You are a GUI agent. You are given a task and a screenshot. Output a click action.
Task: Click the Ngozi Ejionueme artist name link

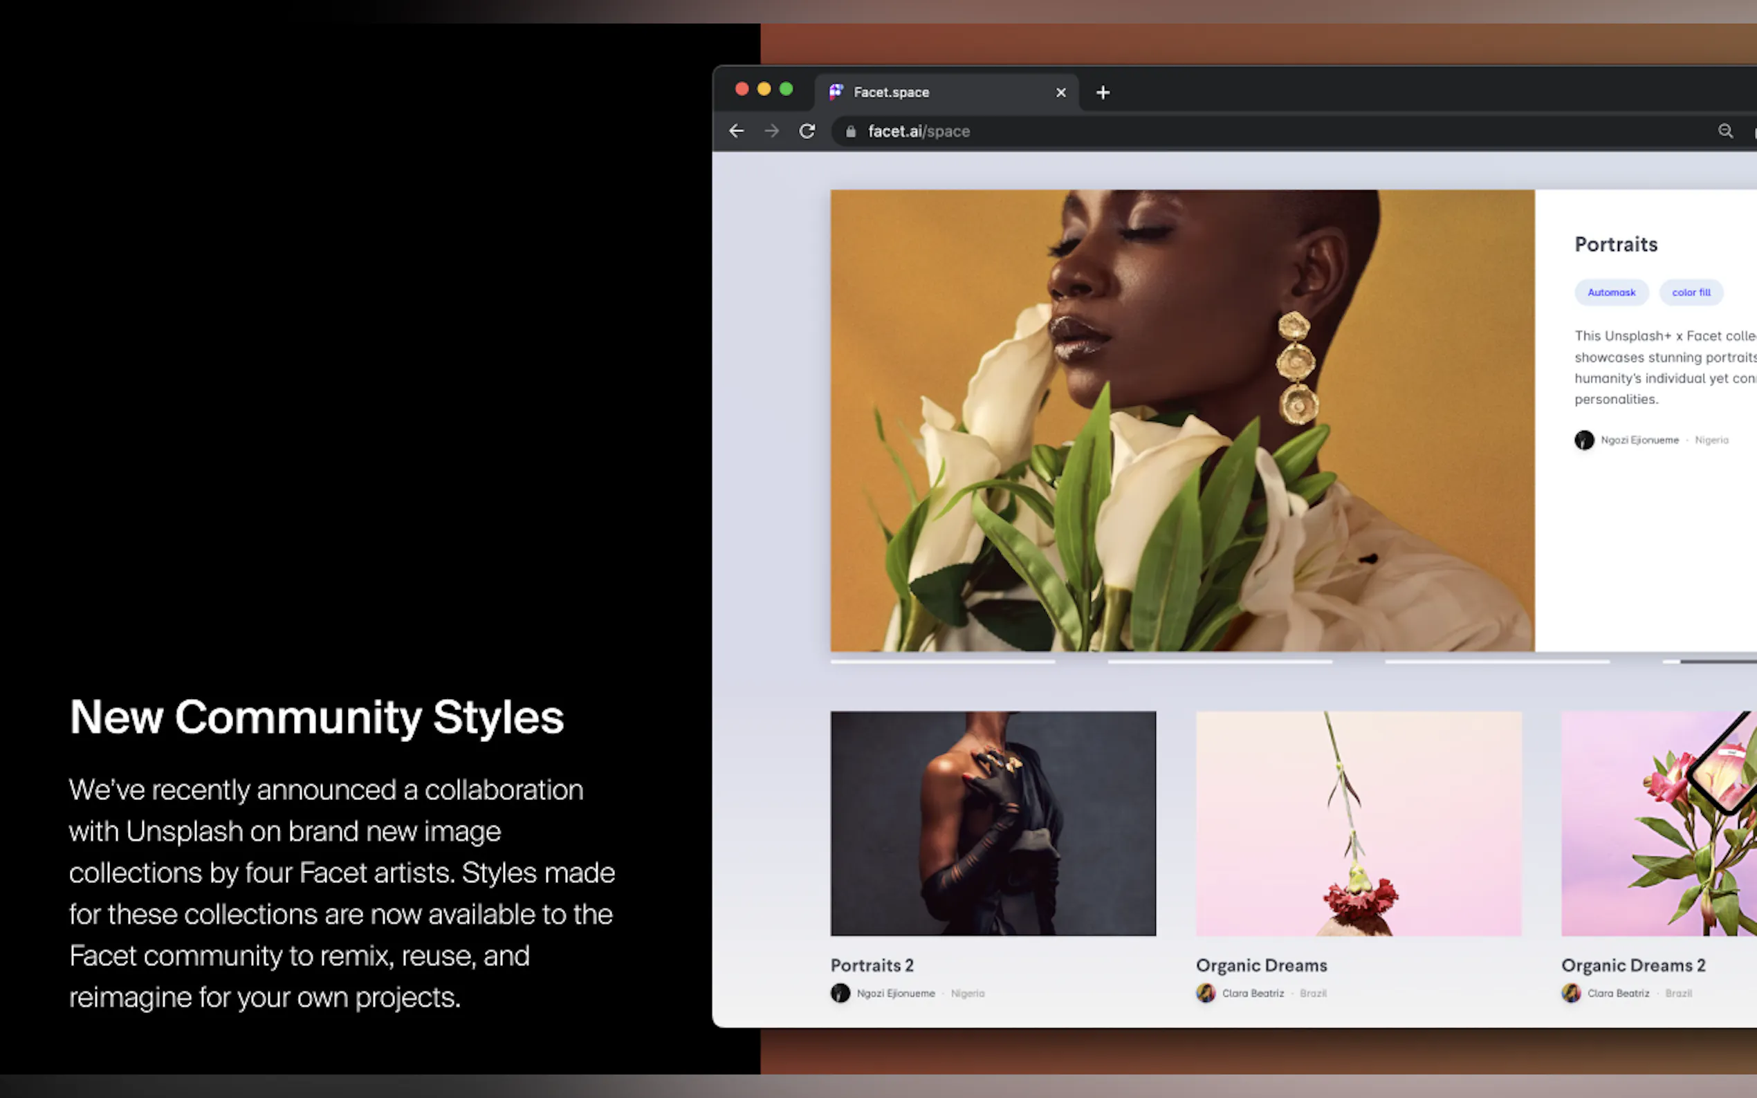[x=1639, y=440]
